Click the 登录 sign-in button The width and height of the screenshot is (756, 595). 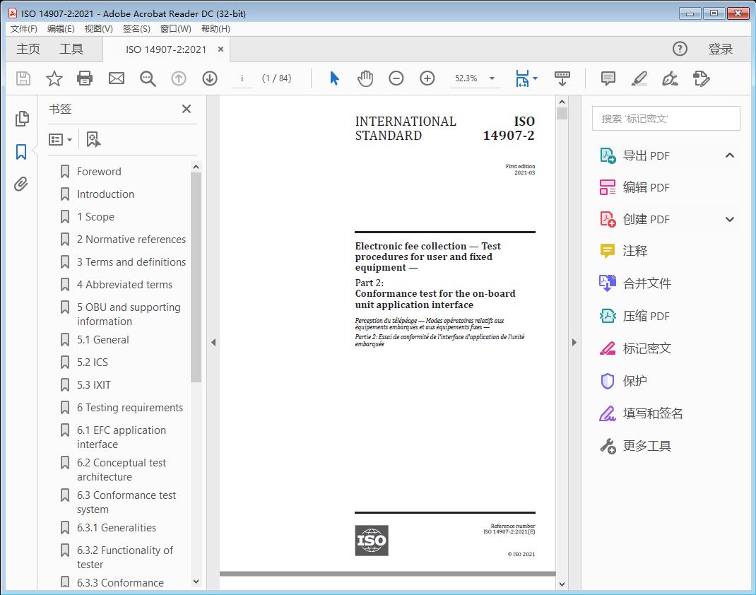pos(720,49)
